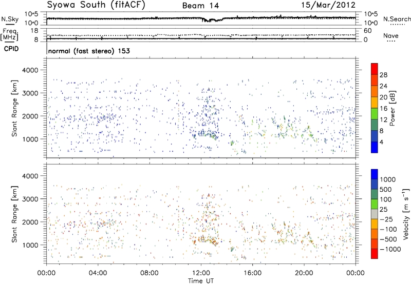Click the 'Time UT' axis title
The width and height of the screenshot is (411, 284).
[x=201, y=281]
